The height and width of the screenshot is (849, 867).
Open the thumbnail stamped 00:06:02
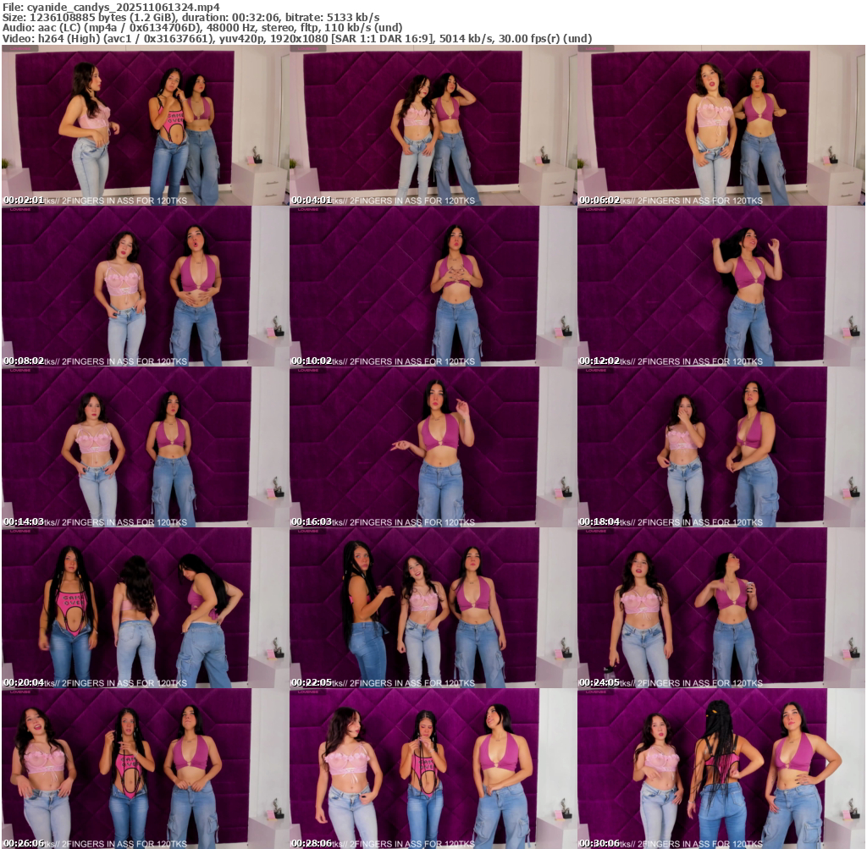pos(721,125)
